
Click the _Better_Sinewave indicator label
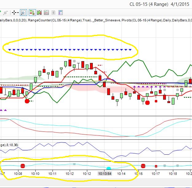[106, 20]
